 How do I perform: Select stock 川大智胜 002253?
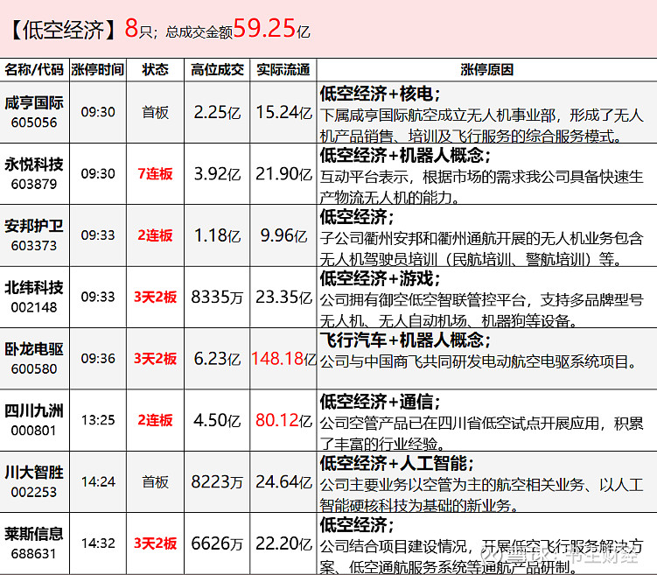coord(34,482)
